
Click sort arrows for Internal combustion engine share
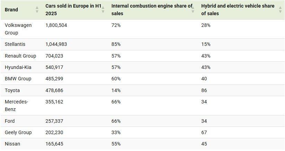193,10
